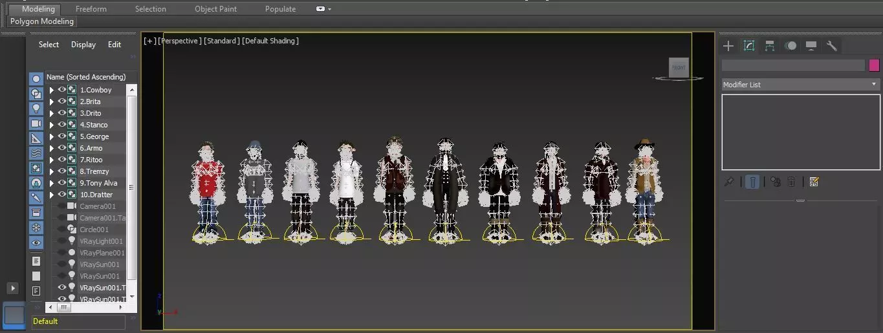Screen dimensions: 883x333
Task: Open the Freeform ribbon tab
Action: [91, 9]
